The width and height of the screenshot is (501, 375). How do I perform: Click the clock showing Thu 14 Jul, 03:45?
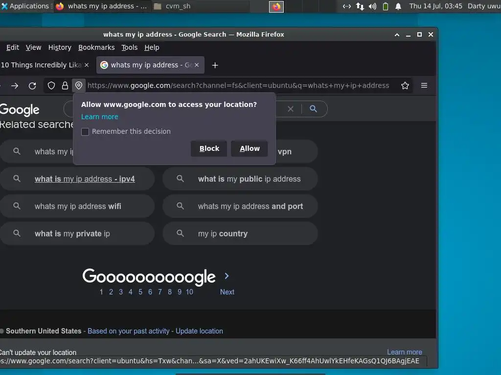(x=436, y=6)
